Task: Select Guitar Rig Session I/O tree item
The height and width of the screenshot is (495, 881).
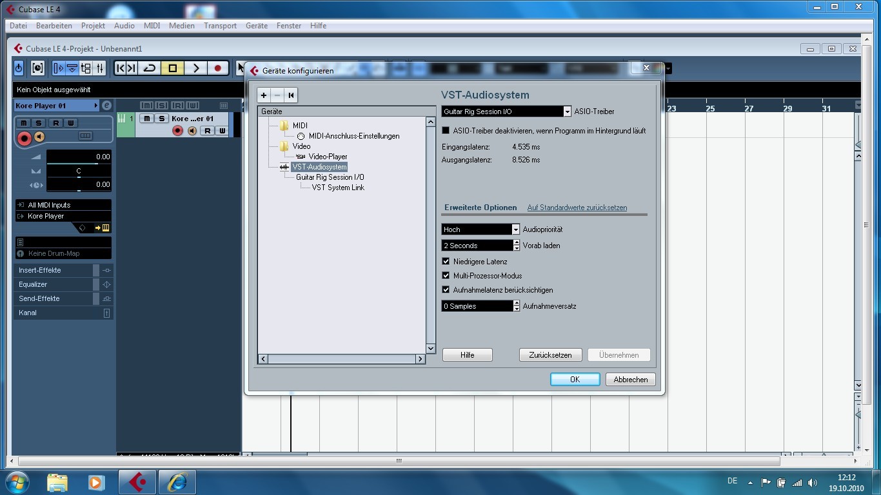Action: (330, 177)
